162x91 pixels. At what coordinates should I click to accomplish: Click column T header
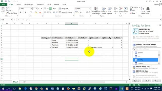tap(71, 24)
